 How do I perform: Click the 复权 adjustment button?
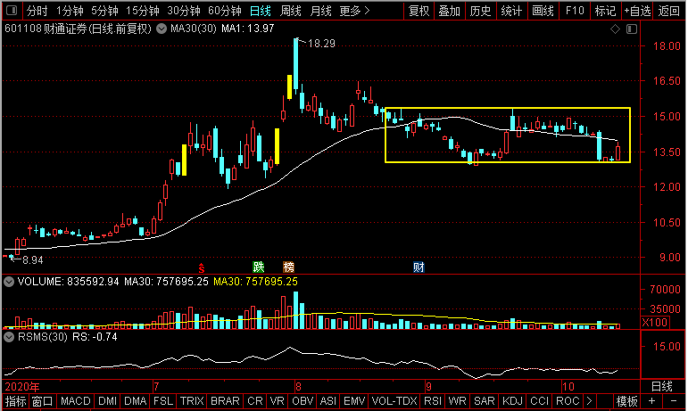click(419, 11)
